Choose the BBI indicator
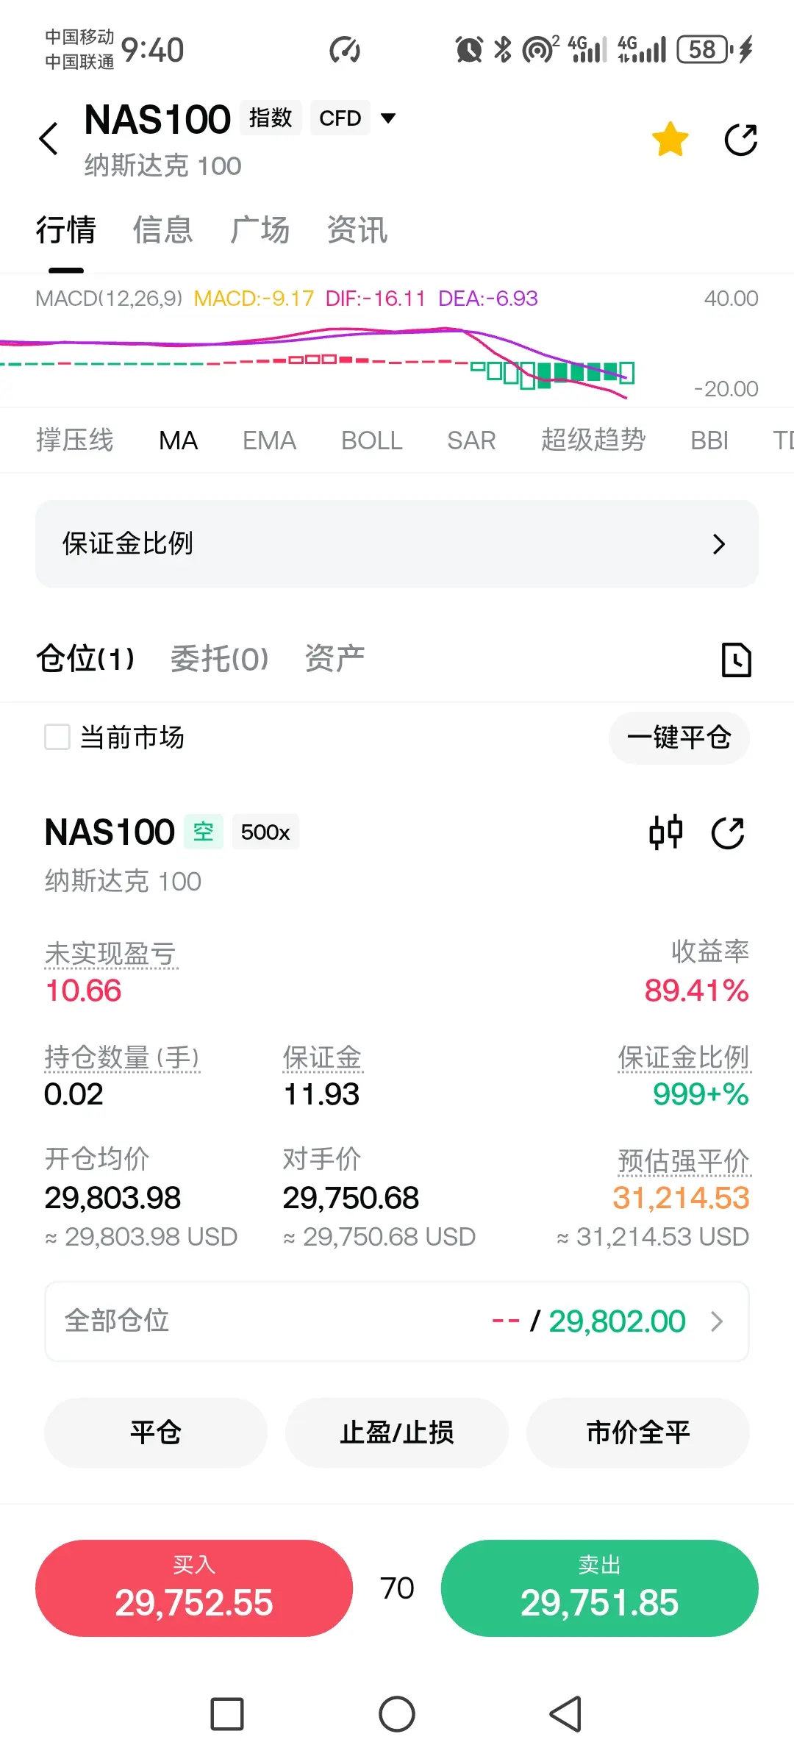 coord(709,440)
